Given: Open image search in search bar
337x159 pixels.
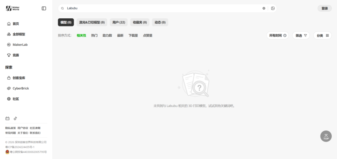Looking at the screenshot, I should pos(273,8).
